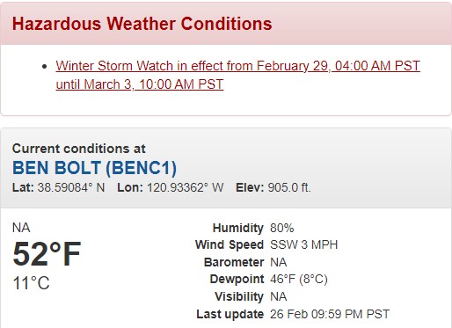Click the Dewpoint 46°F (8°C) value
This screenshot has height=328, width=452.
[299, 279]
